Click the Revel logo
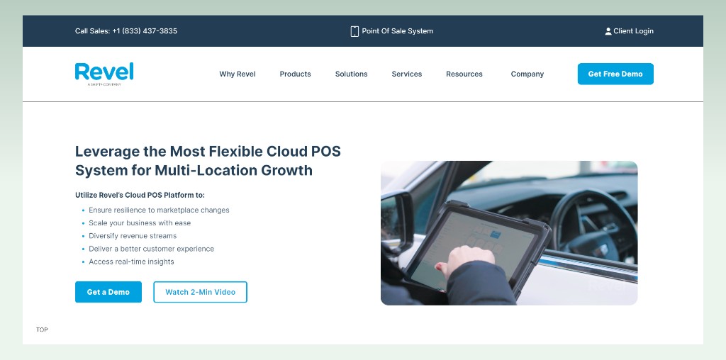Screen dimensions: 726x360 [x=104, y=74]
